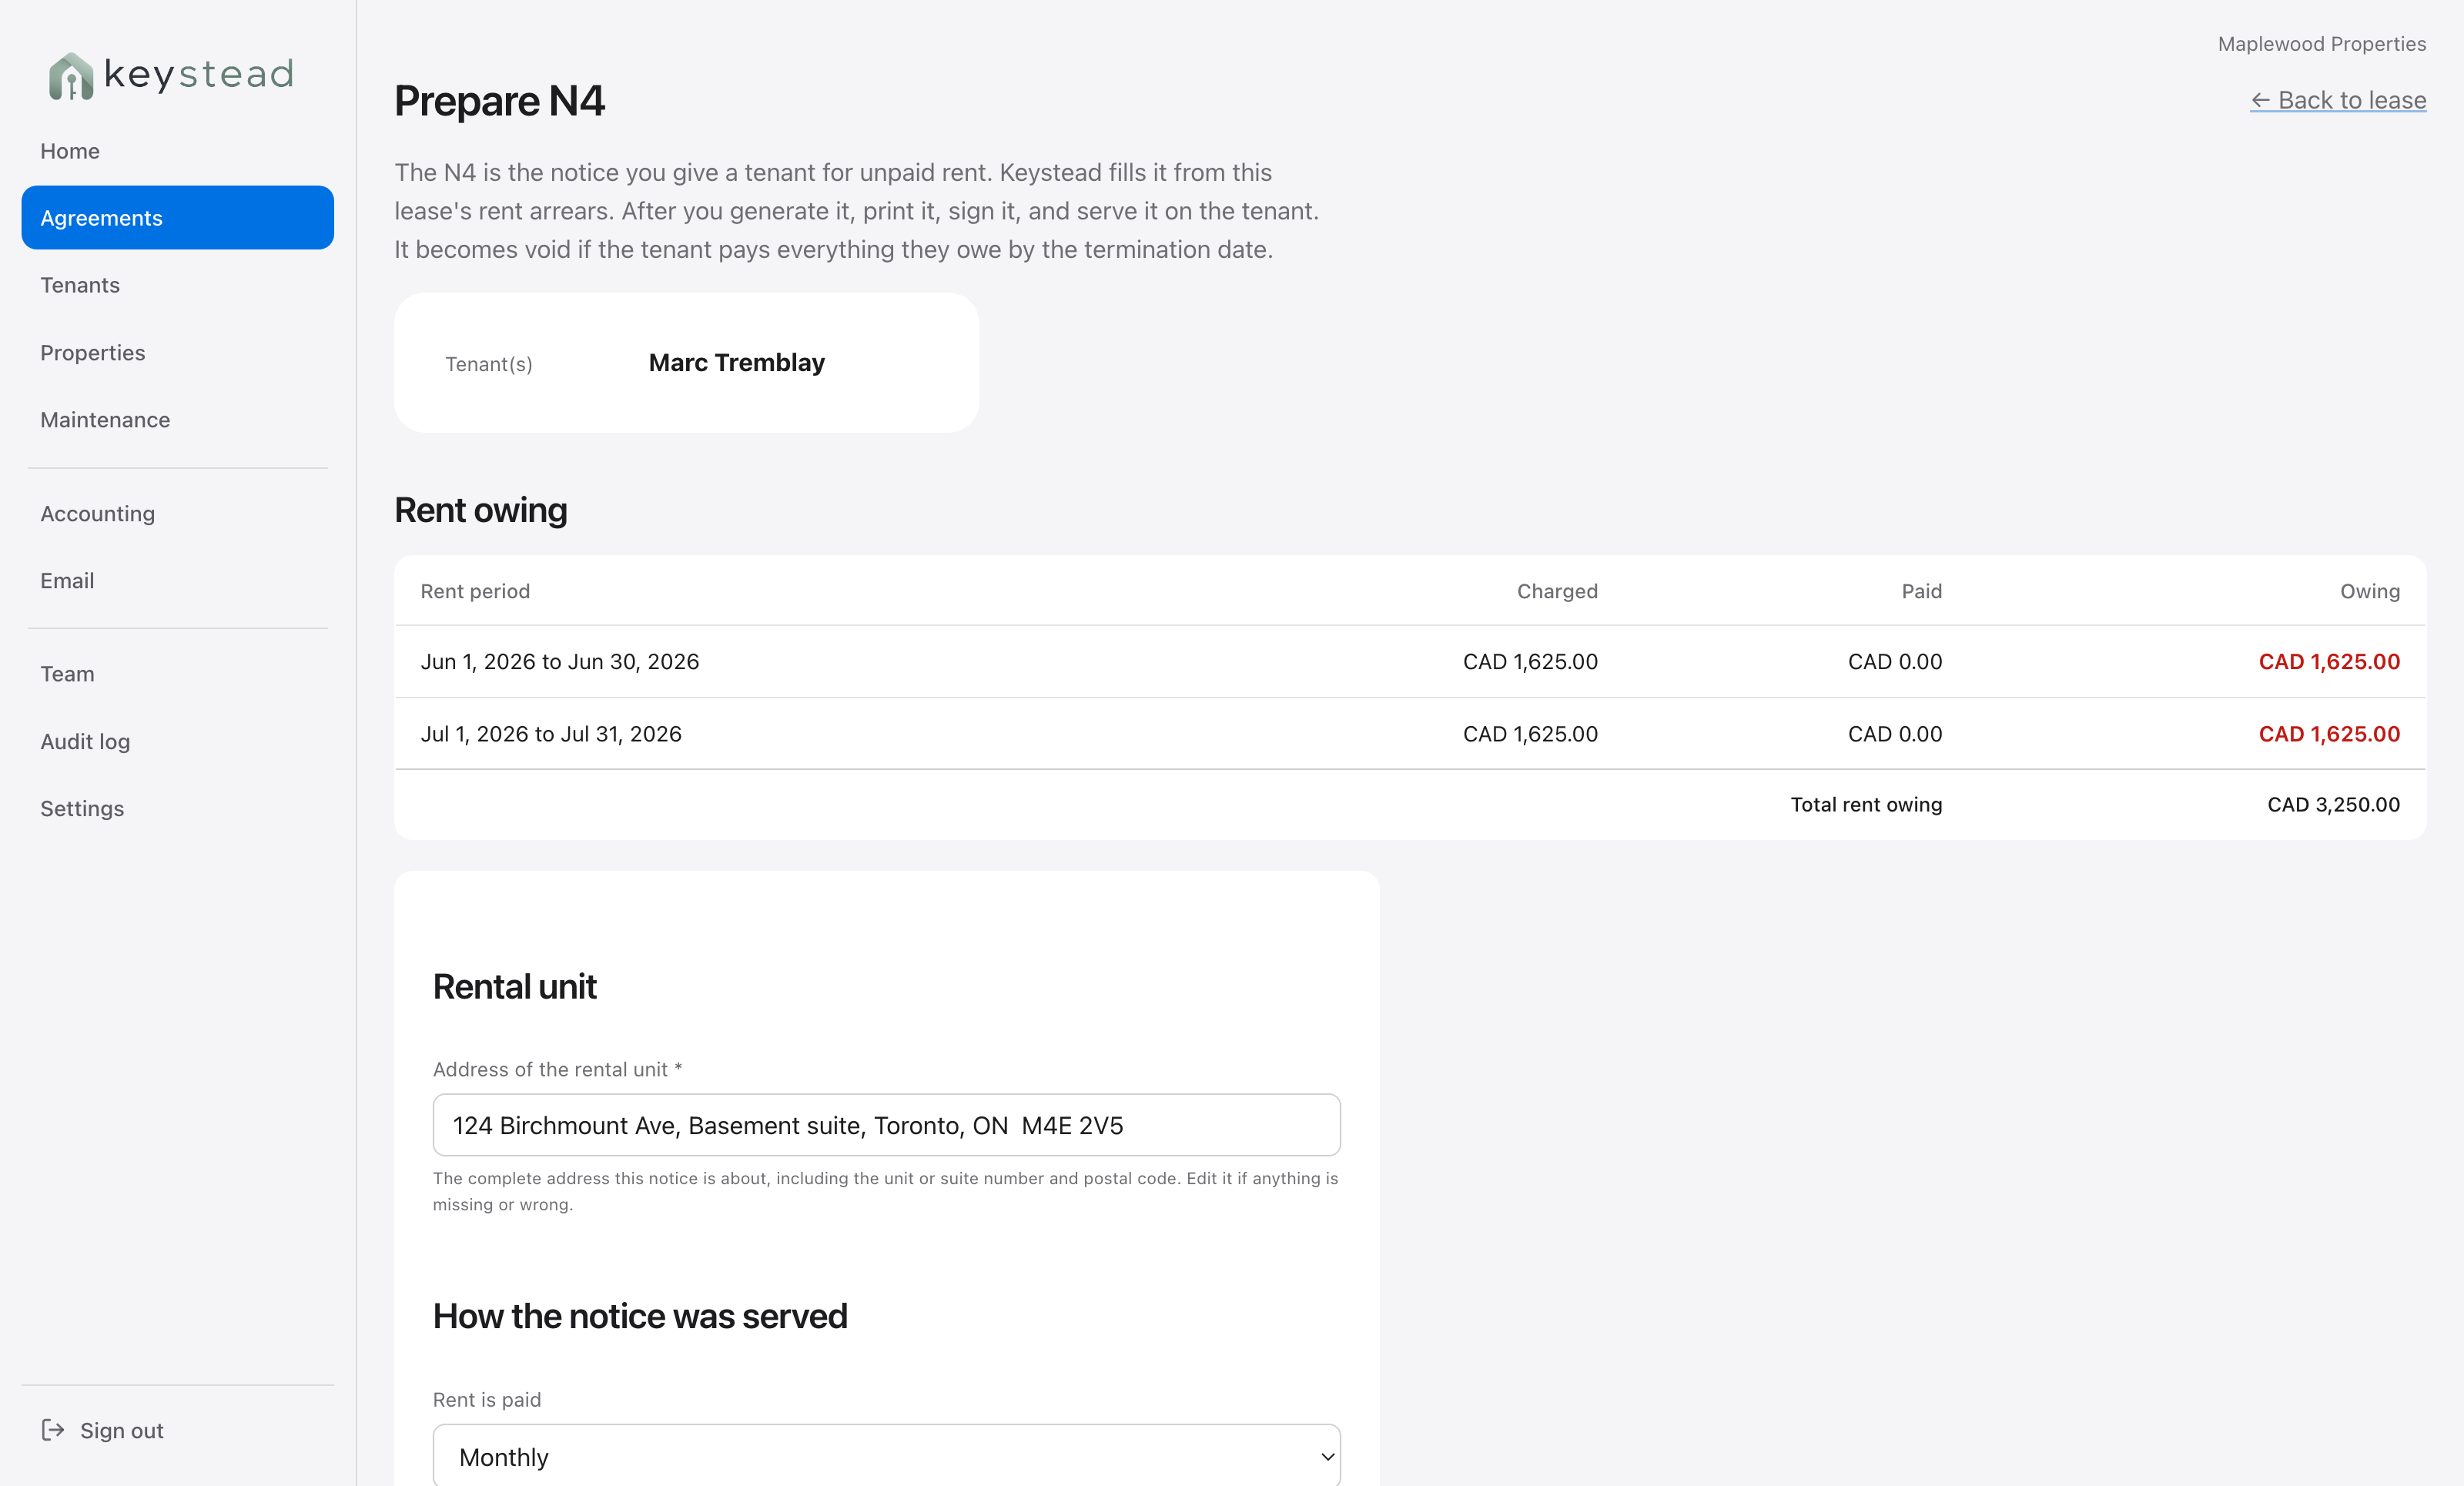2464x1486 pixels.
Task: Click the Tenant(s) label
Action: tap(489, 364)
